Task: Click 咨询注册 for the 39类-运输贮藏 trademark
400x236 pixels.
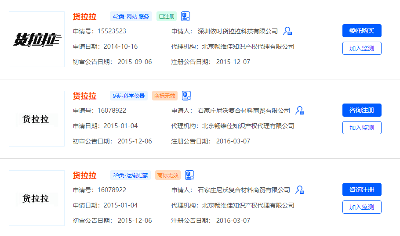Action: [x=362, y=190]
